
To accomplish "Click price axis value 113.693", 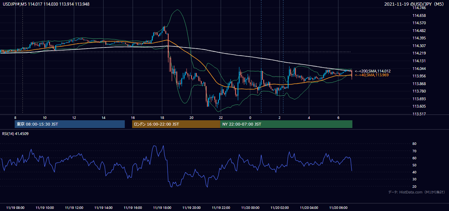I will click(419, 99).
